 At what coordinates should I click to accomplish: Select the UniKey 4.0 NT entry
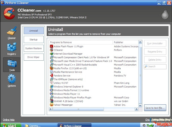coord(61,83)
